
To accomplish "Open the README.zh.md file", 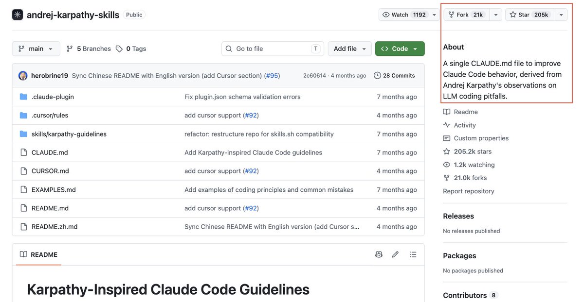I will coord(55,227).
